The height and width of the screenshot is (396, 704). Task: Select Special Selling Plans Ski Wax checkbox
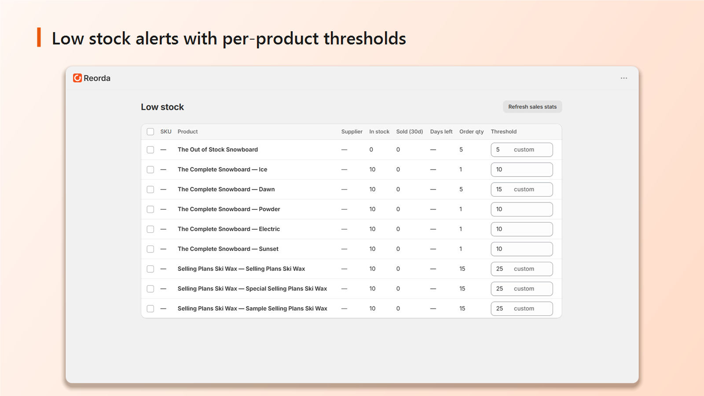point(150,289)
